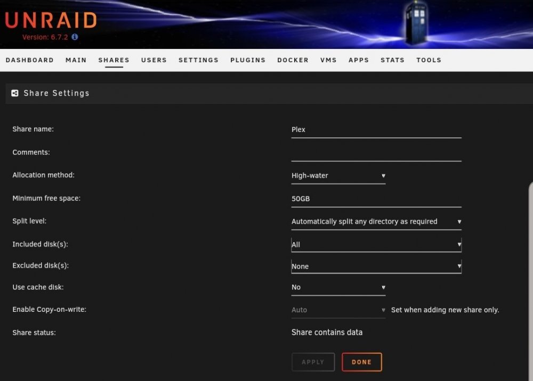The height and width of the screenshot is (381, 533).
Task: Click the 'Enable Copy-on-write:' label
Action: click(x=49, y=309)
